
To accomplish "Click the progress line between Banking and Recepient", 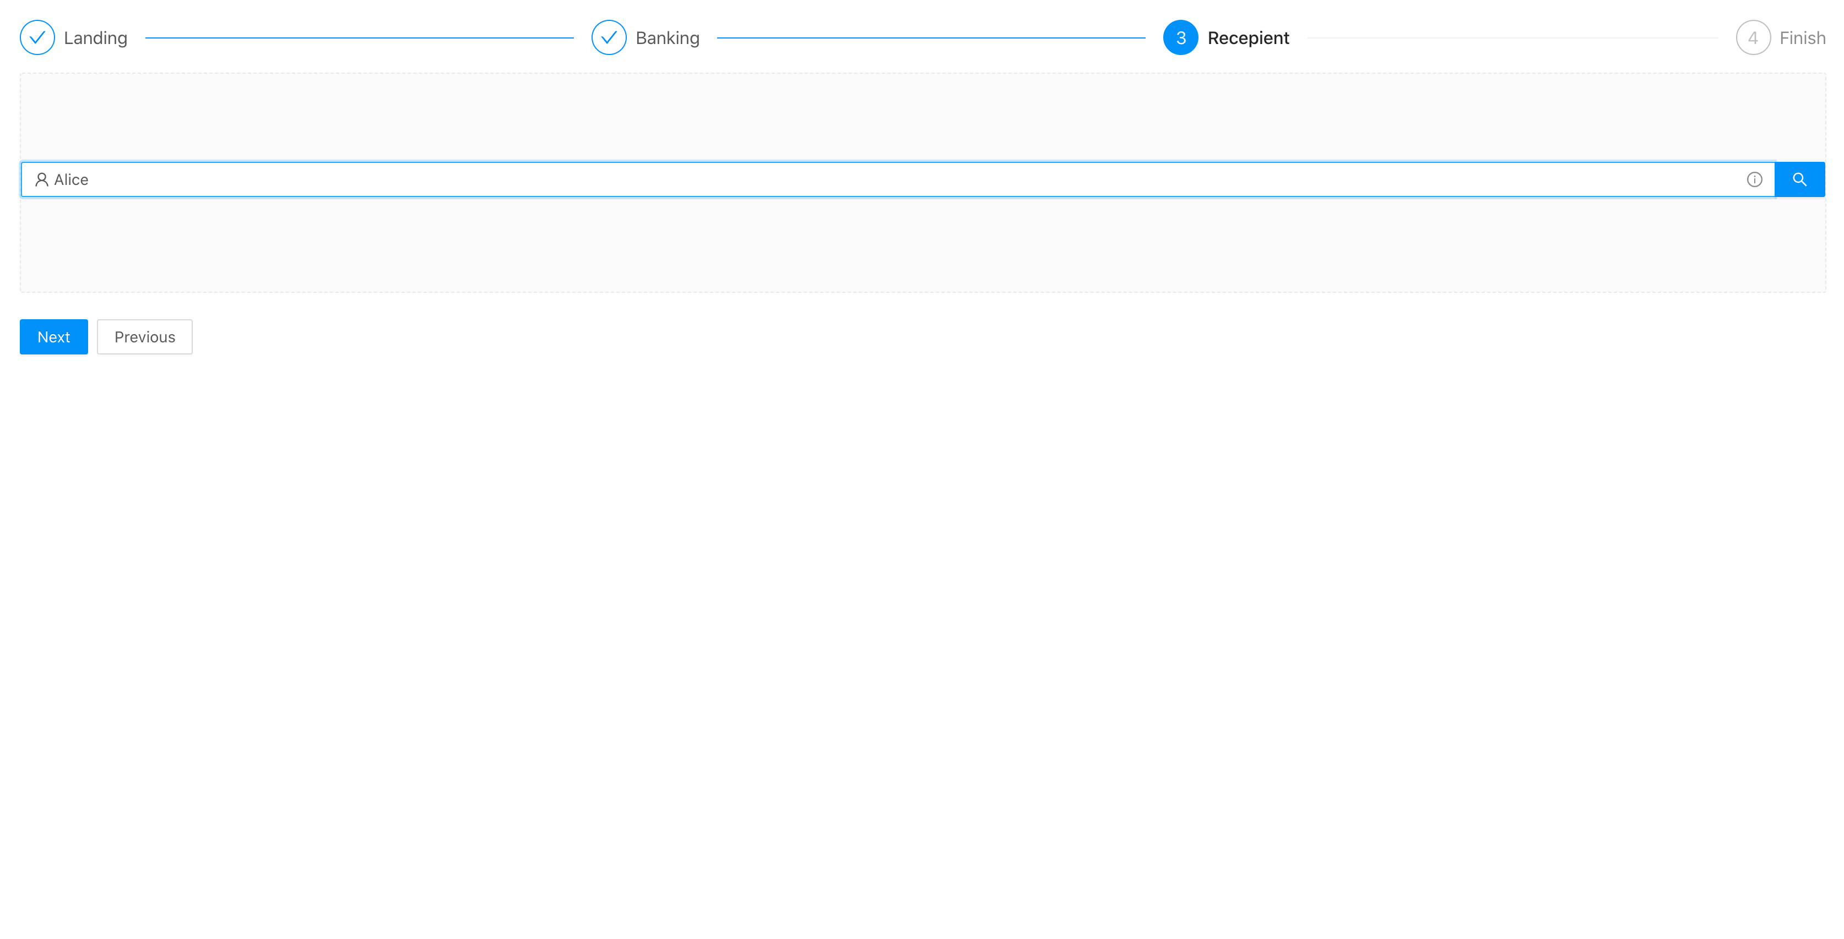I will coord(931,38).
